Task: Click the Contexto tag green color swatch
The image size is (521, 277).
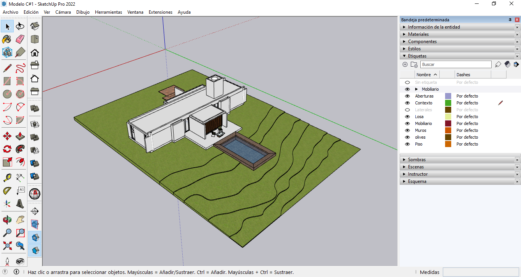Action: [448, 103]
